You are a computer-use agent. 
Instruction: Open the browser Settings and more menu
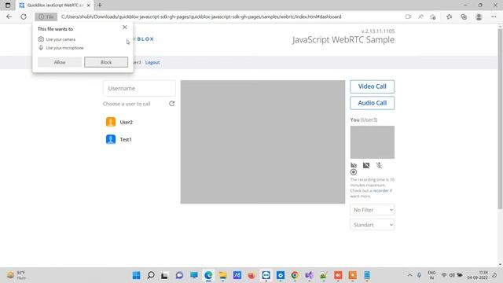(494, 17)
